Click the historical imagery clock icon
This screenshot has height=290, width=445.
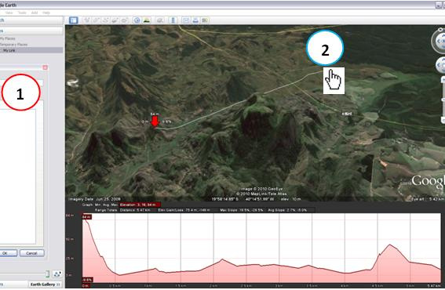[x=137, y=20]
